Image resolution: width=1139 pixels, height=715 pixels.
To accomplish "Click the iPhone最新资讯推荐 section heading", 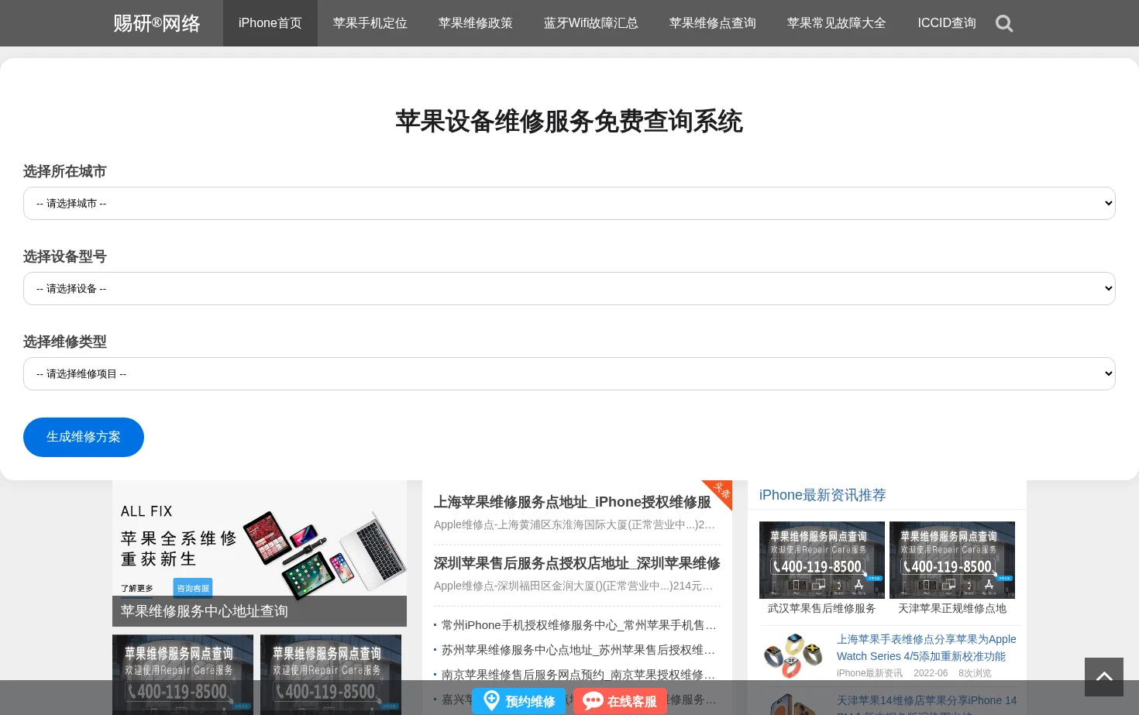I will click(823, 495).
